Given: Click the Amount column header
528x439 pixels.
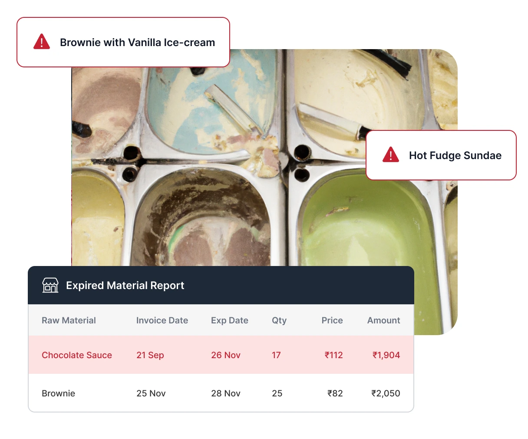Looking at the screenshot, I should click(384, 320).
